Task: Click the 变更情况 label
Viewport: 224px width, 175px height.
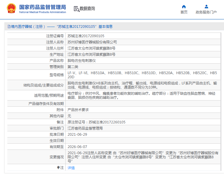Action: tap(57, 157)
